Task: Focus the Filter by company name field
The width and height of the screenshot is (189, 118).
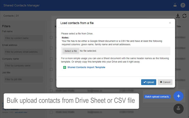Action: click(x=24, y=65)
